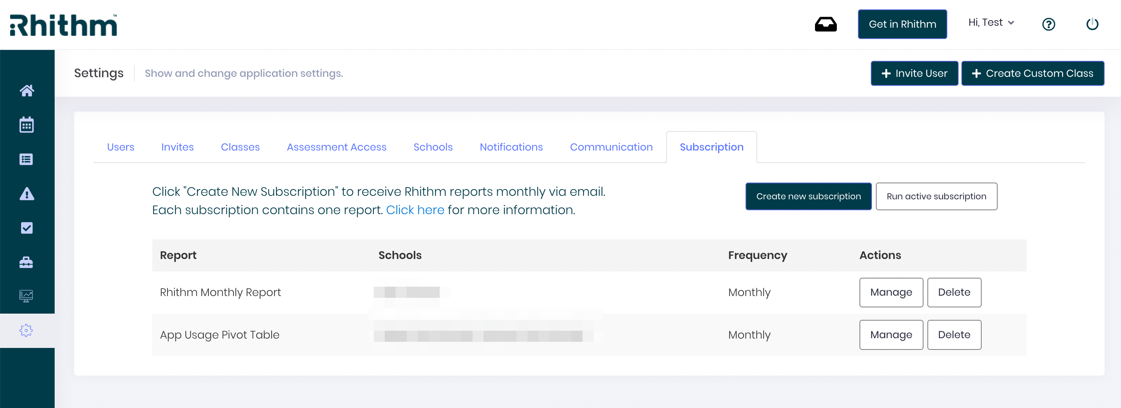Manage the Rhithm Monthly Report subscription

pos(891,292)
